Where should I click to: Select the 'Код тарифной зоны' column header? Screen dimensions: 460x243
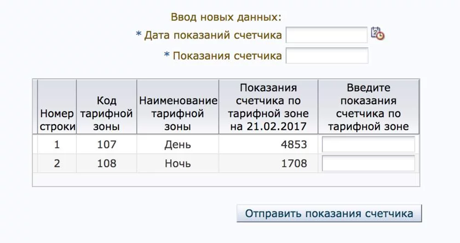pyautogui.click(x=106, y=113)
